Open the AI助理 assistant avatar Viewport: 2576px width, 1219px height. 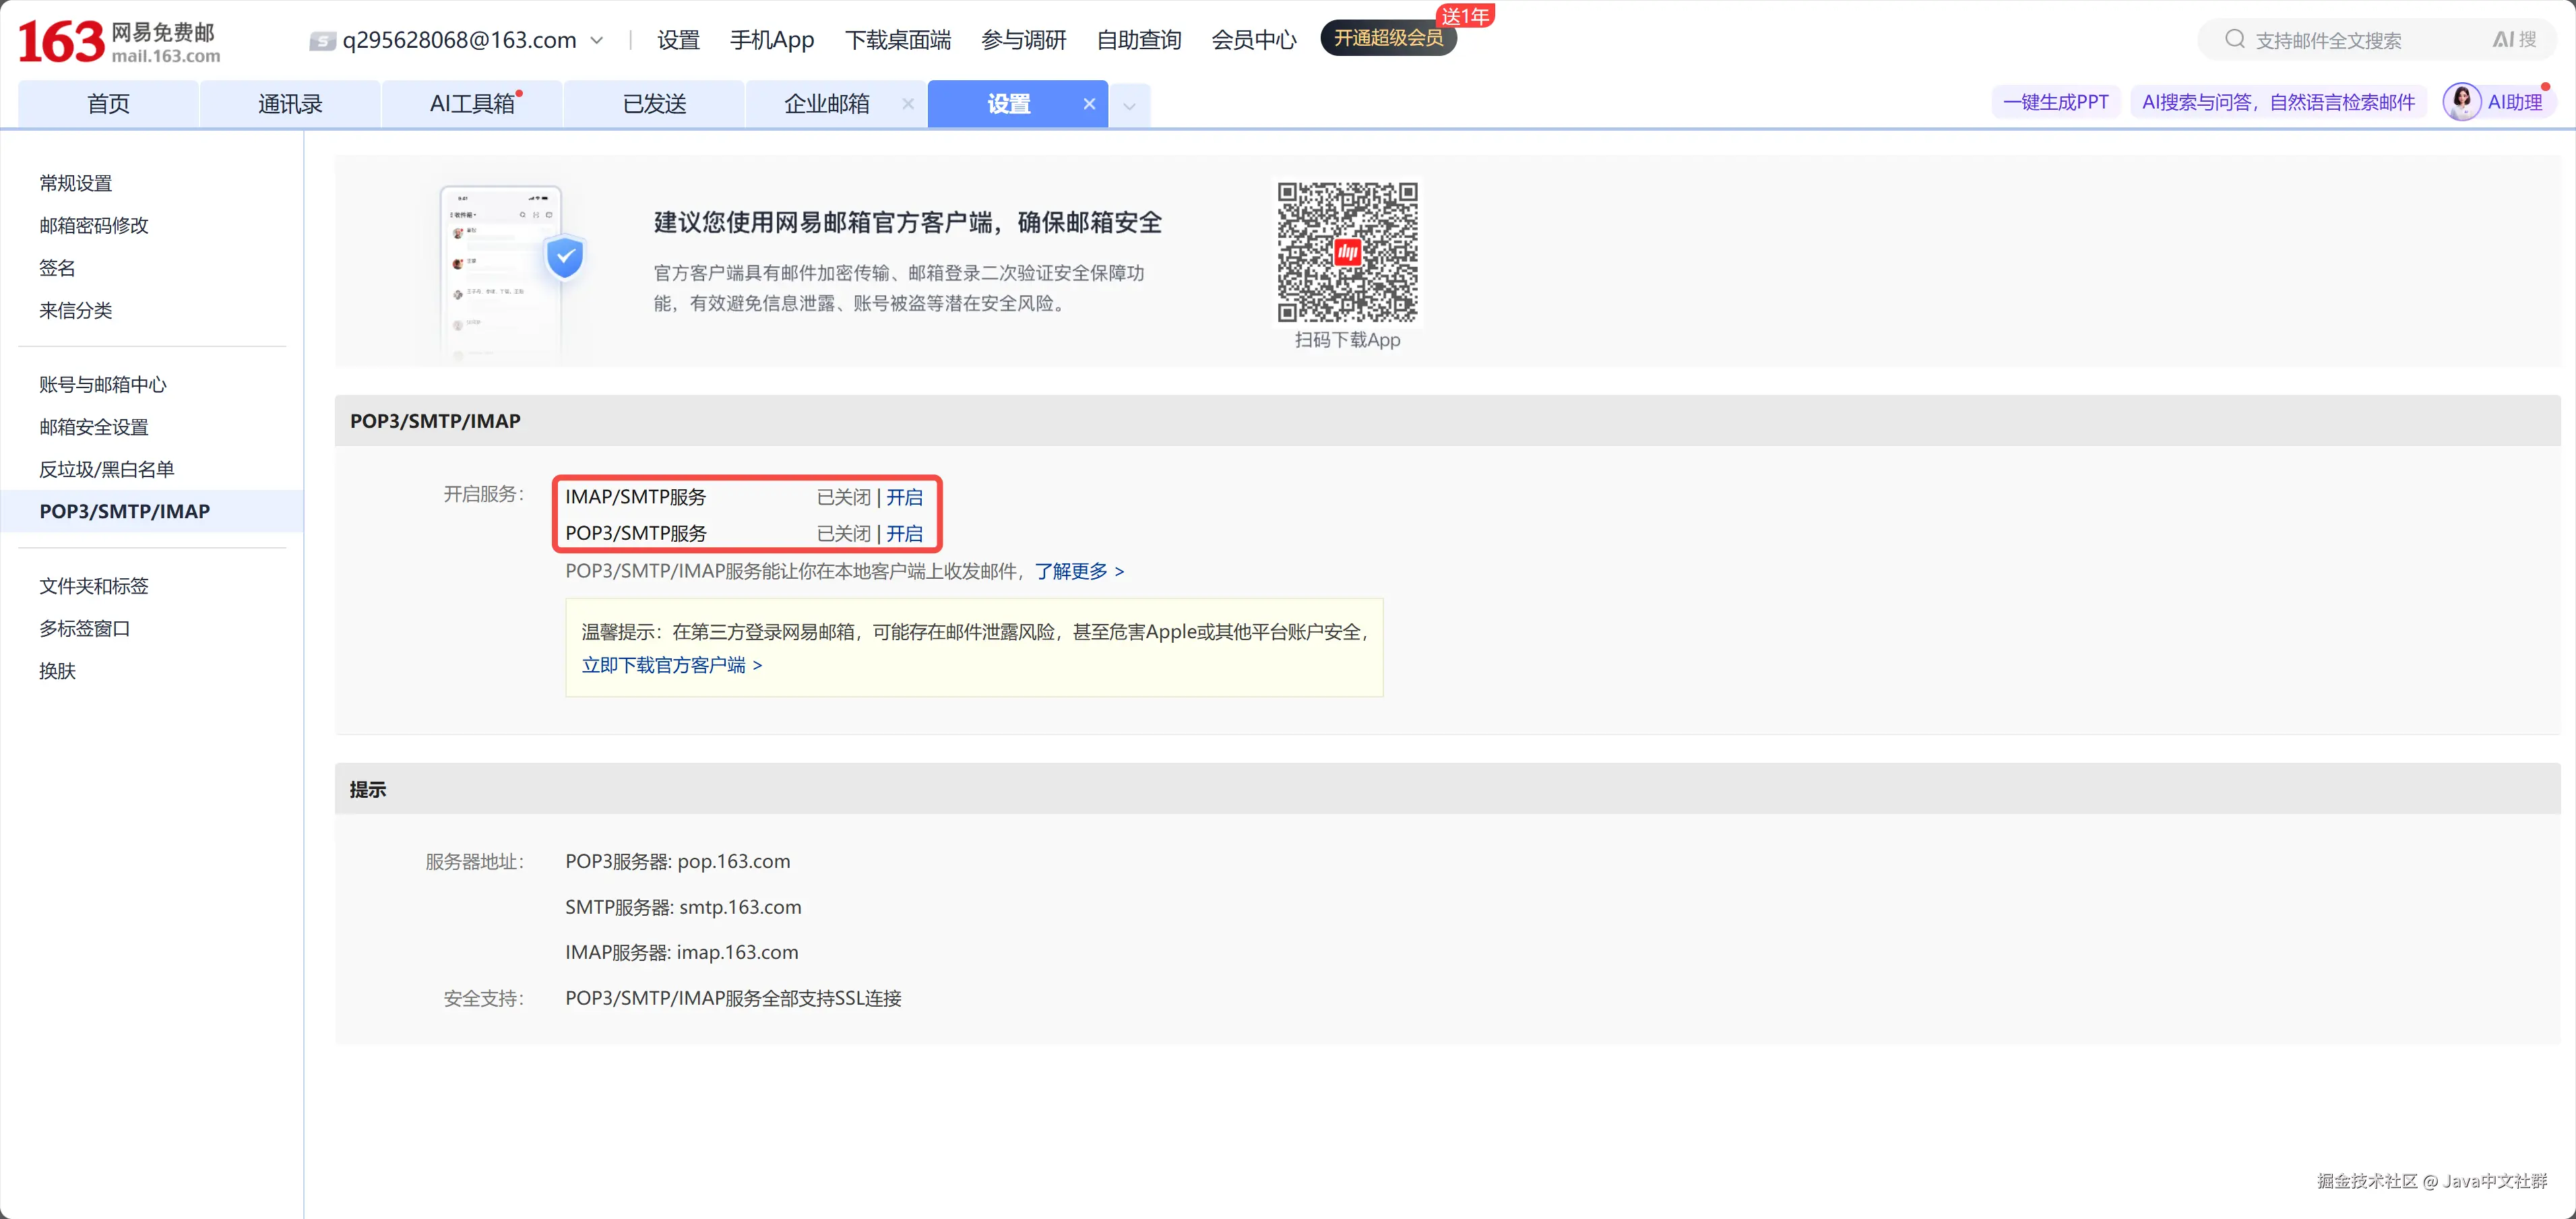(x=2461, y=102)
